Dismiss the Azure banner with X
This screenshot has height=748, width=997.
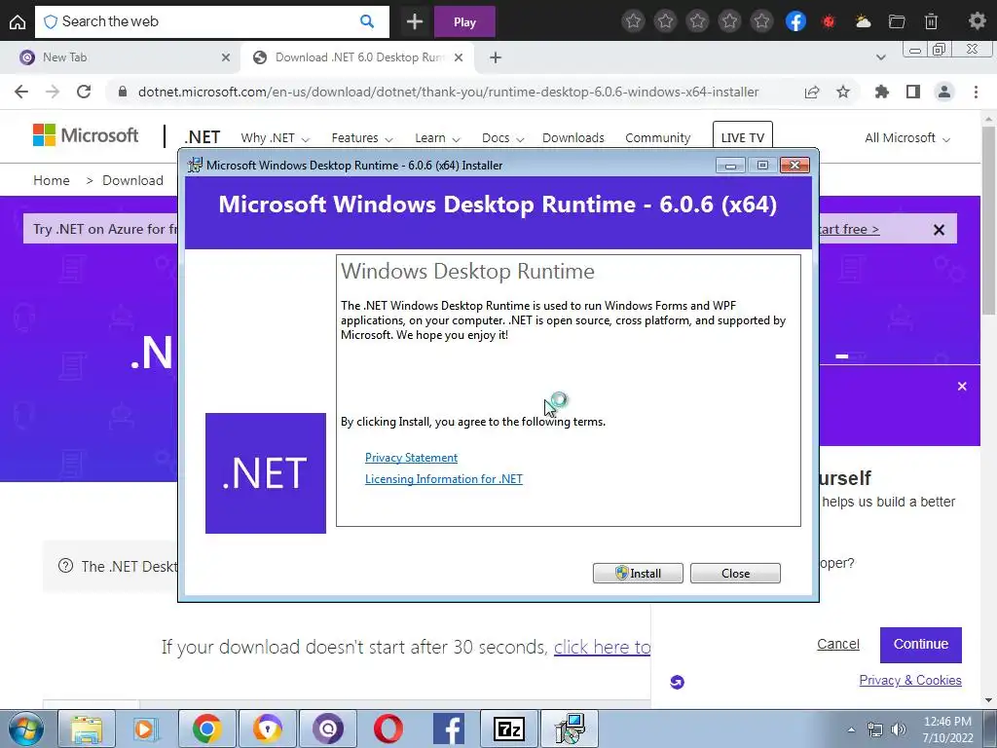(x=939, y=230)
